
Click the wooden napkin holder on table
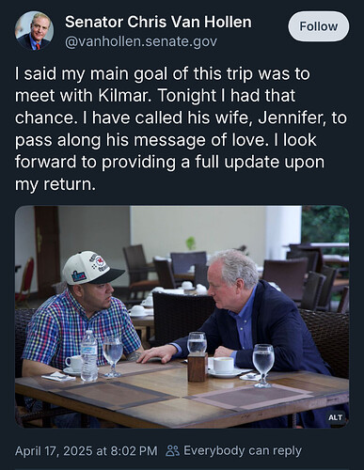click(x=198, y=367)
